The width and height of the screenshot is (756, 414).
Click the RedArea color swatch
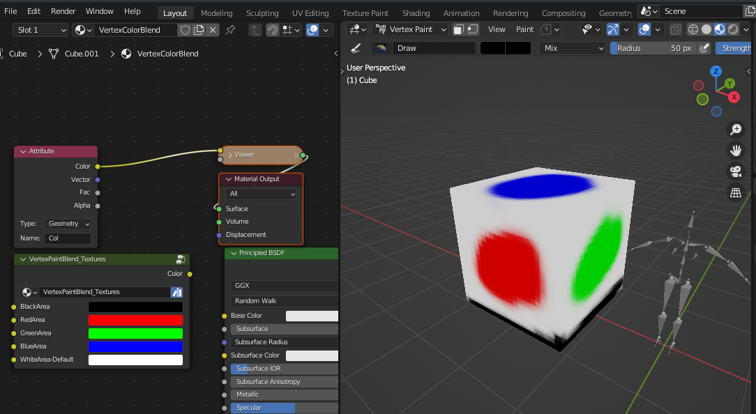135,320
